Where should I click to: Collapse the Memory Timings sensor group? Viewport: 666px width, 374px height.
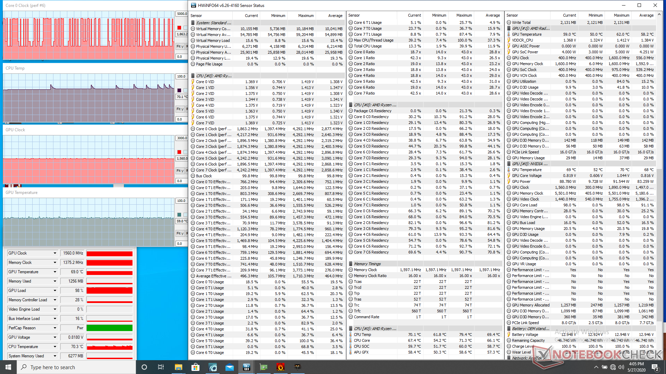pos(350,264)
